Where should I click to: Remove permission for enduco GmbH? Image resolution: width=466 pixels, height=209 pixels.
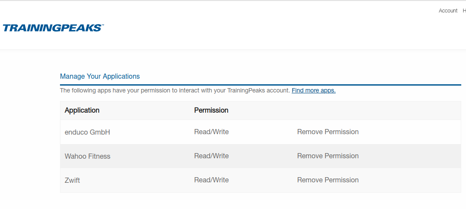point(327,132)
